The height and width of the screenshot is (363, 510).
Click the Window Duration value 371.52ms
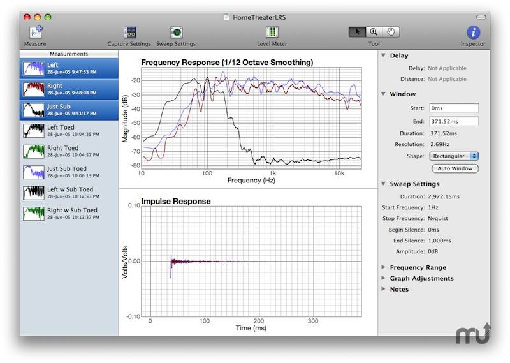click(444, 133)
